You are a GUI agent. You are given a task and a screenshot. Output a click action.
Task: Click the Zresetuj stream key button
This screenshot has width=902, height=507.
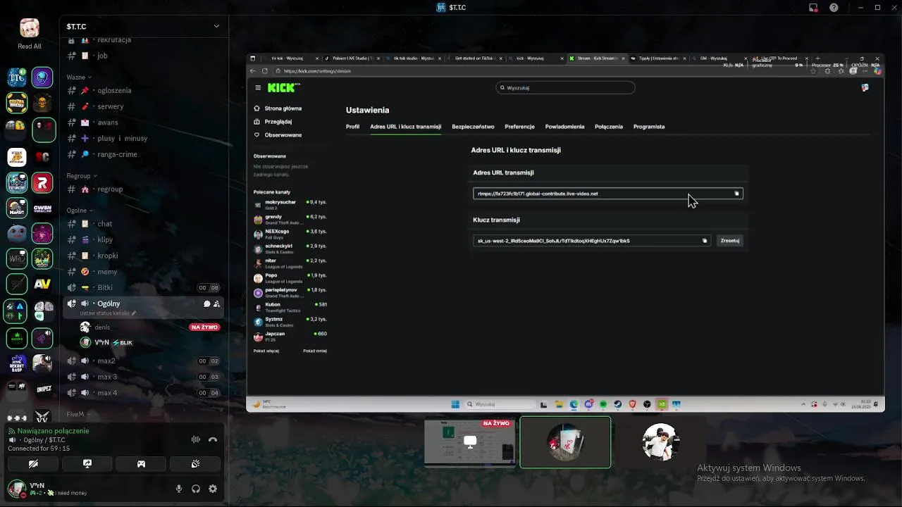point(730,241)
